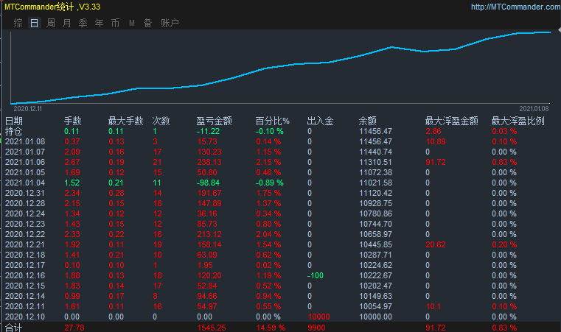Click the 20.62 floating profit value
The image size is (561, 332).
436,245
